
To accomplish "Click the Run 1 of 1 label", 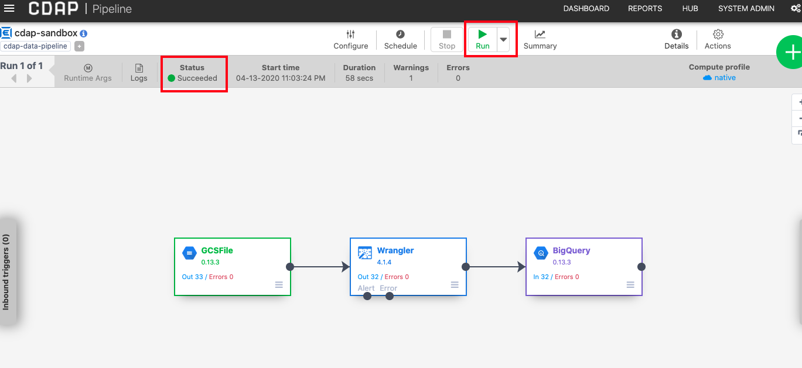I will 22,66.
